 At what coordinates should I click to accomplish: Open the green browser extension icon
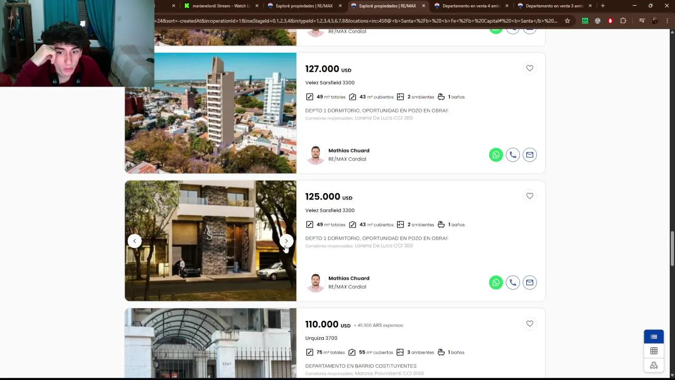[x=585, y=21]
